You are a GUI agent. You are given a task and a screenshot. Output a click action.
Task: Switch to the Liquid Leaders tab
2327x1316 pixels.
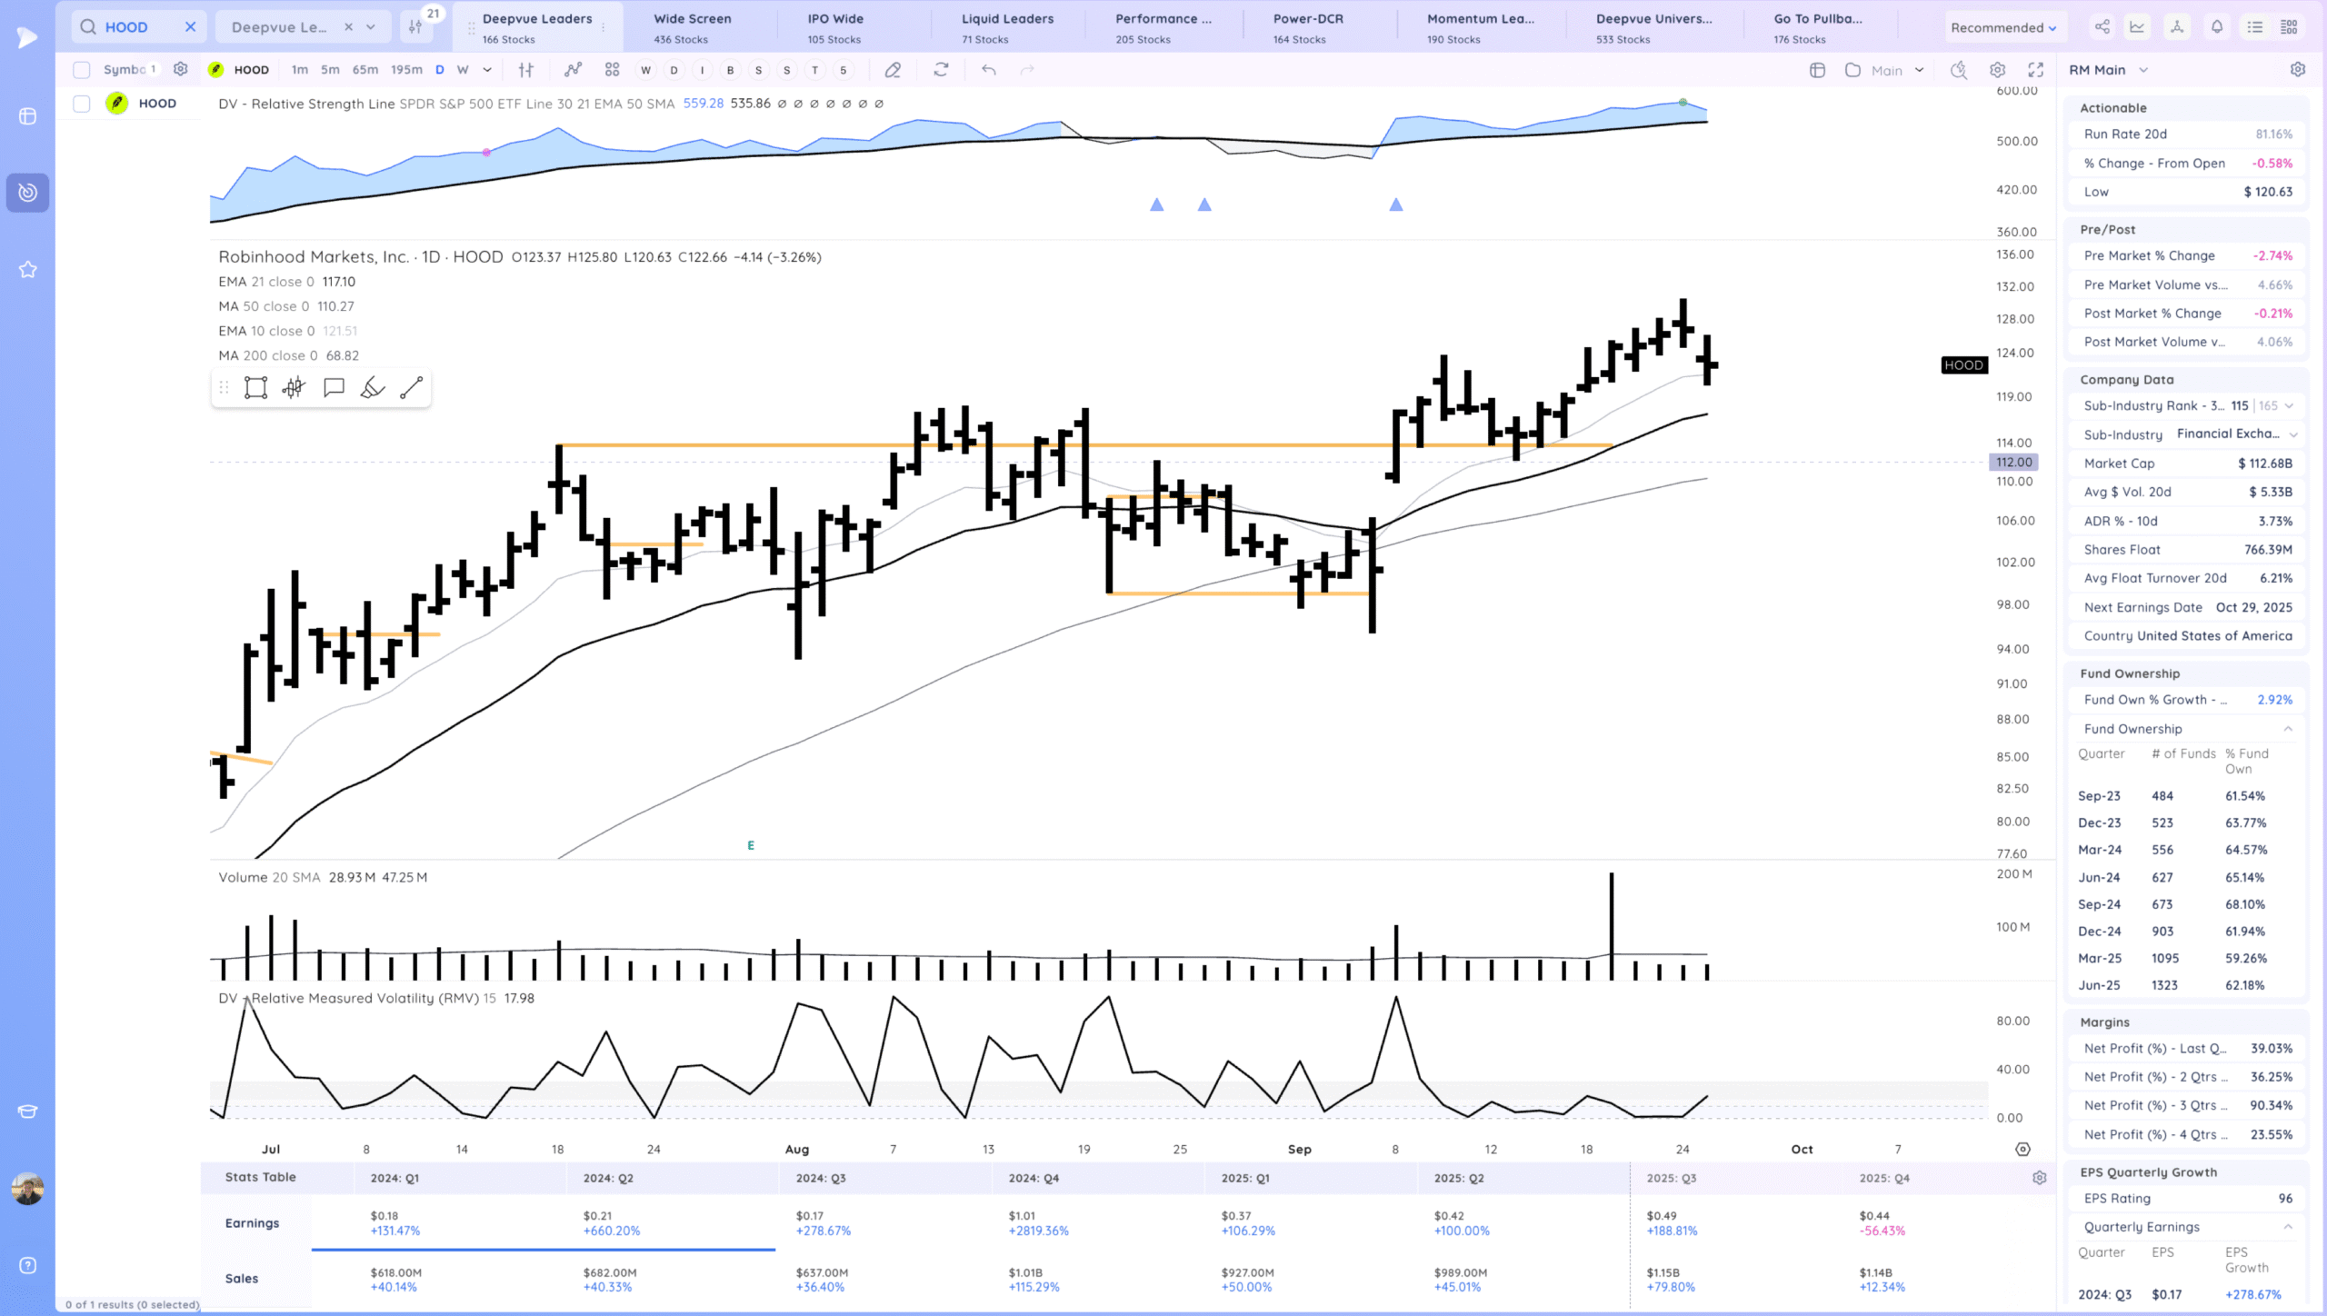1007,27
